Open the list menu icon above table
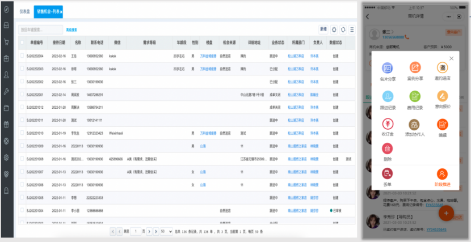471x242 pixels. coord(352,29)
